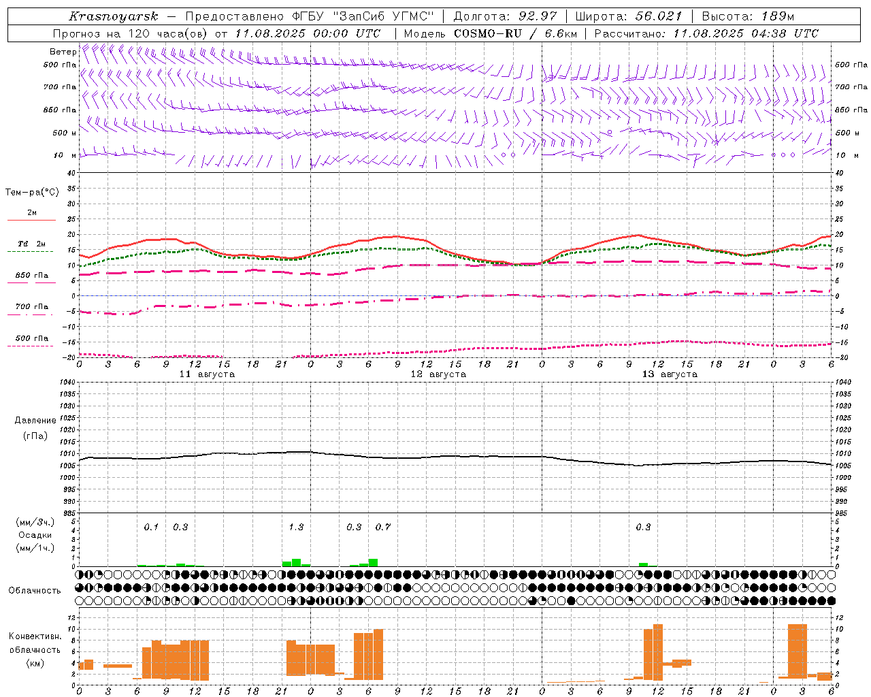871x697 pixels.
Task: Select the Давление panel label
Action: (35, 421)
